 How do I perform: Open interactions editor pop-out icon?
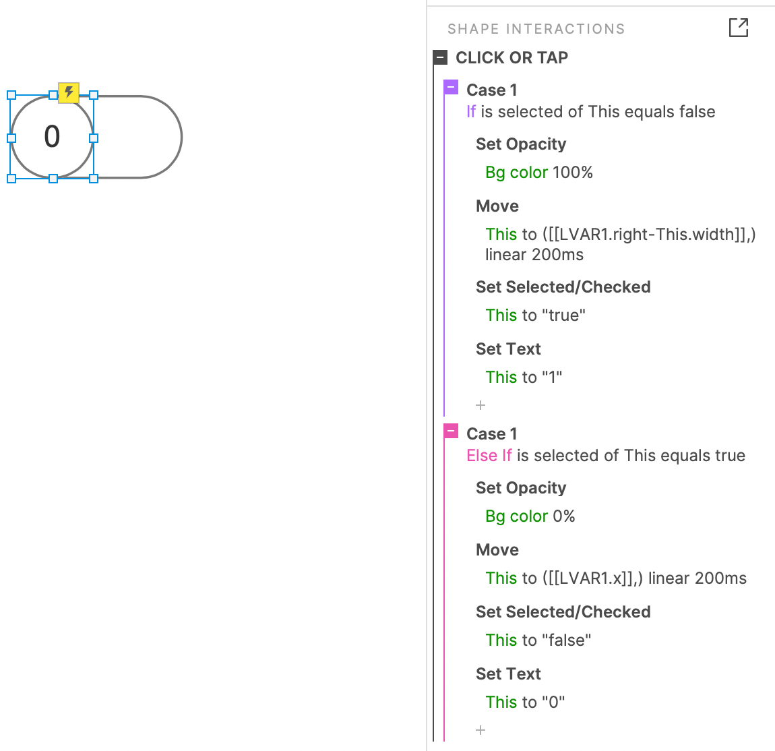739,28
